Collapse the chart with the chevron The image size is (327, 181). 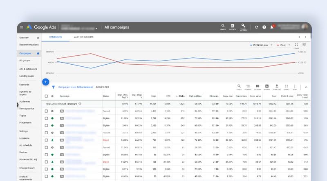pos(306,87)
